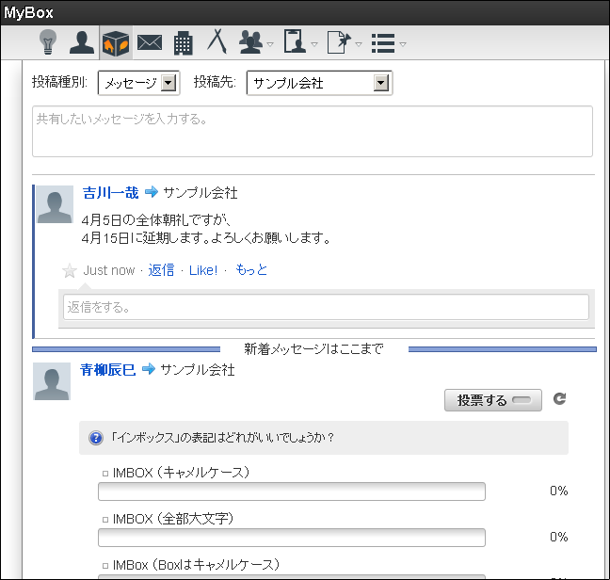Image resolution: width=610 pixels, height=580 pixels.
Task: Click the blue arrow beside 吉川一哉
Action: click(152, 191)
